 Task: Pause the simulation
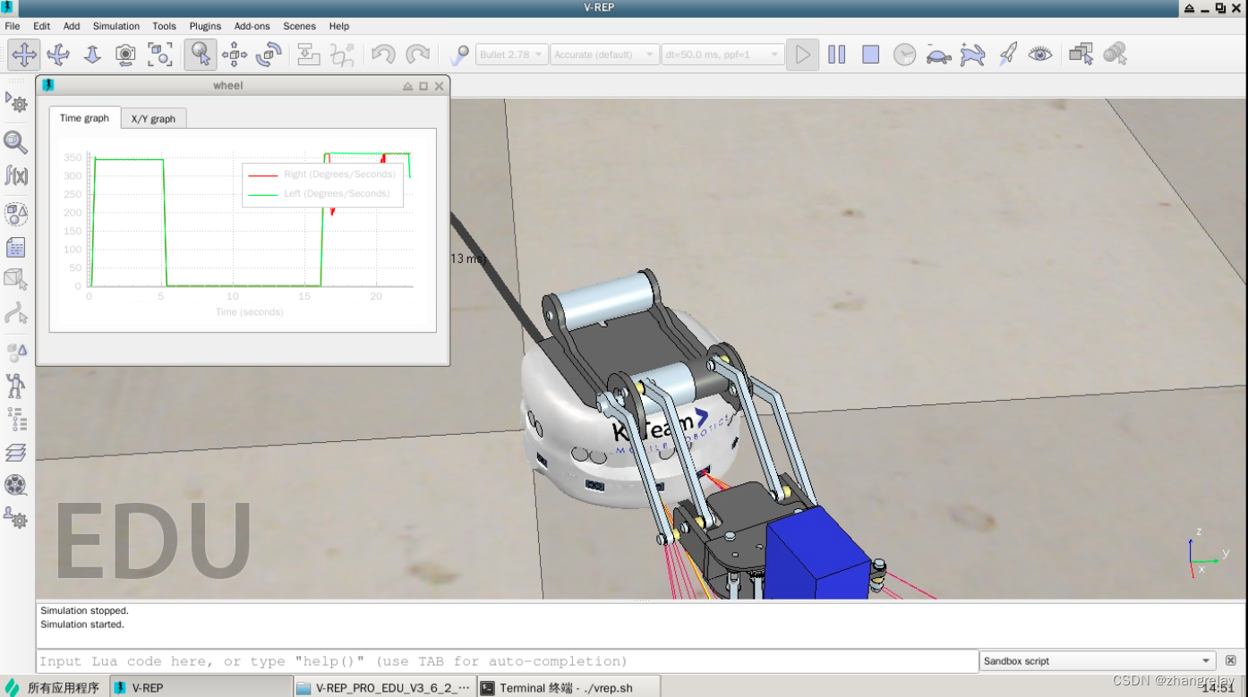(837, 55)
